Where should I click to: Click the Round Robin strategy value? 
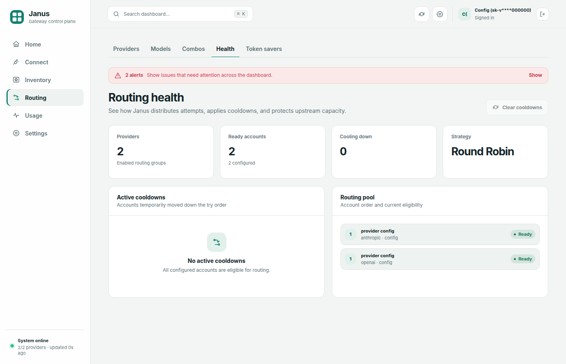point(483,151)
